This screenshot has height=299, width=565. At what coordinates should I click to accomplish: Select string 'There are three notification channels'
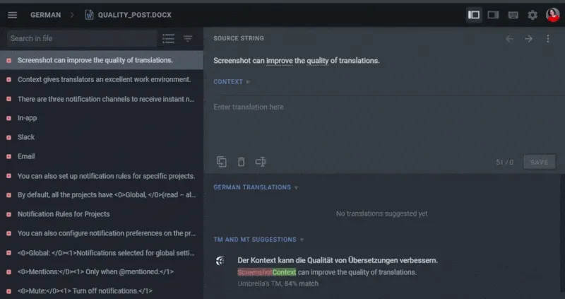(x=102, y=99)
